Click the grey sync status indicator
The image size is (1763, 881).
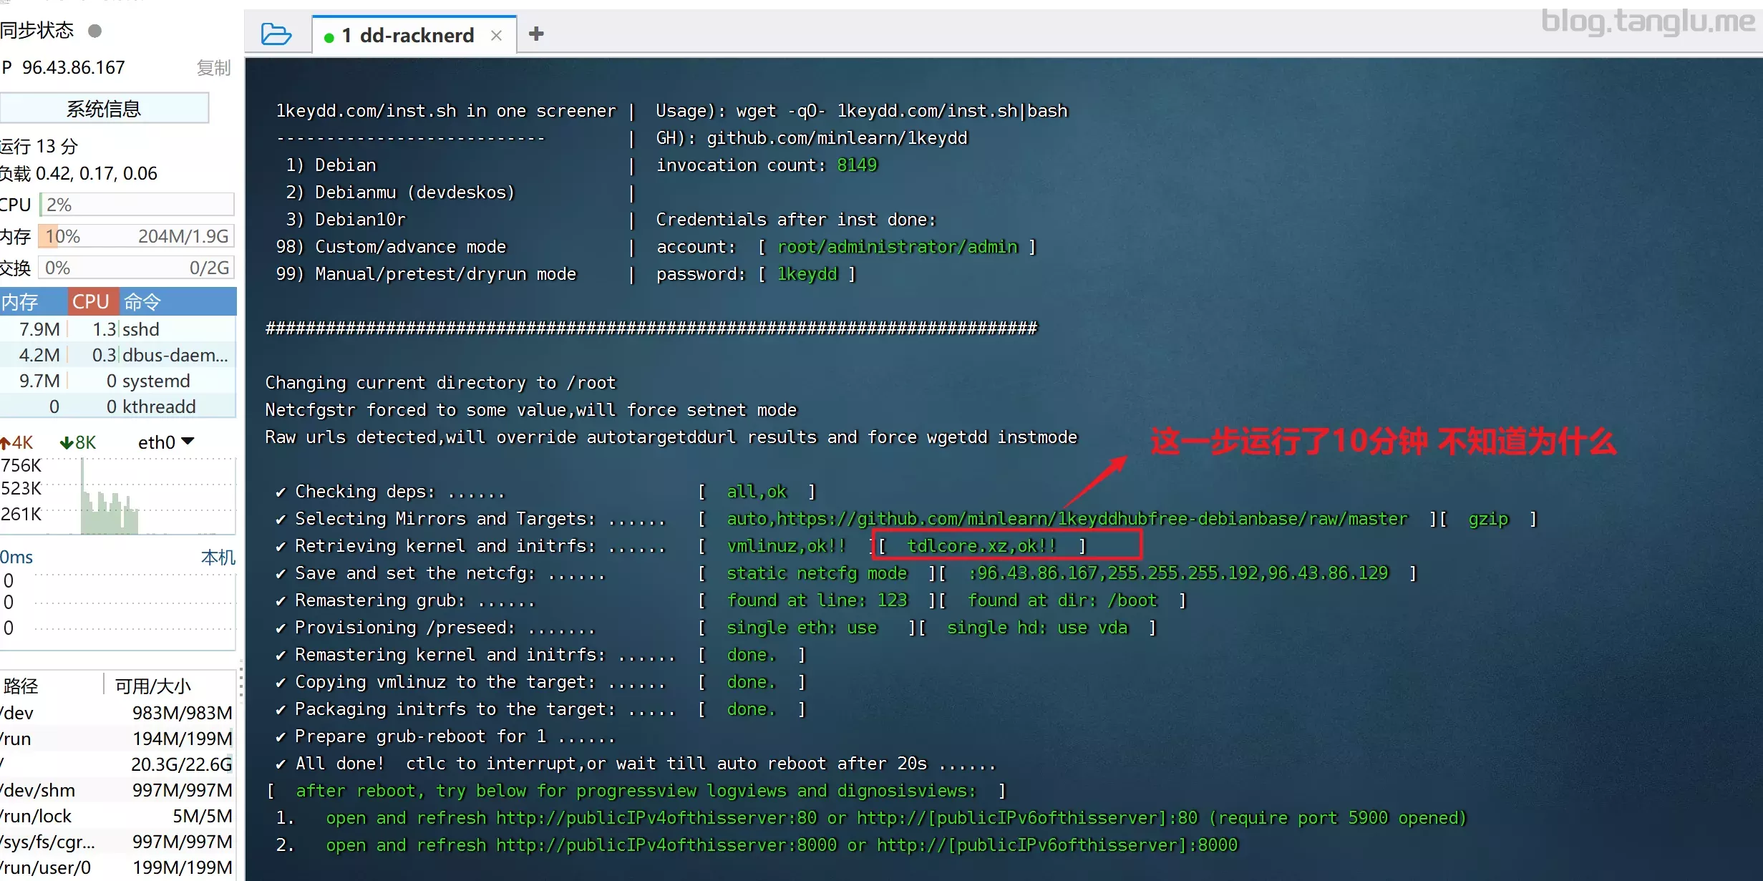(x=94, y=31)
